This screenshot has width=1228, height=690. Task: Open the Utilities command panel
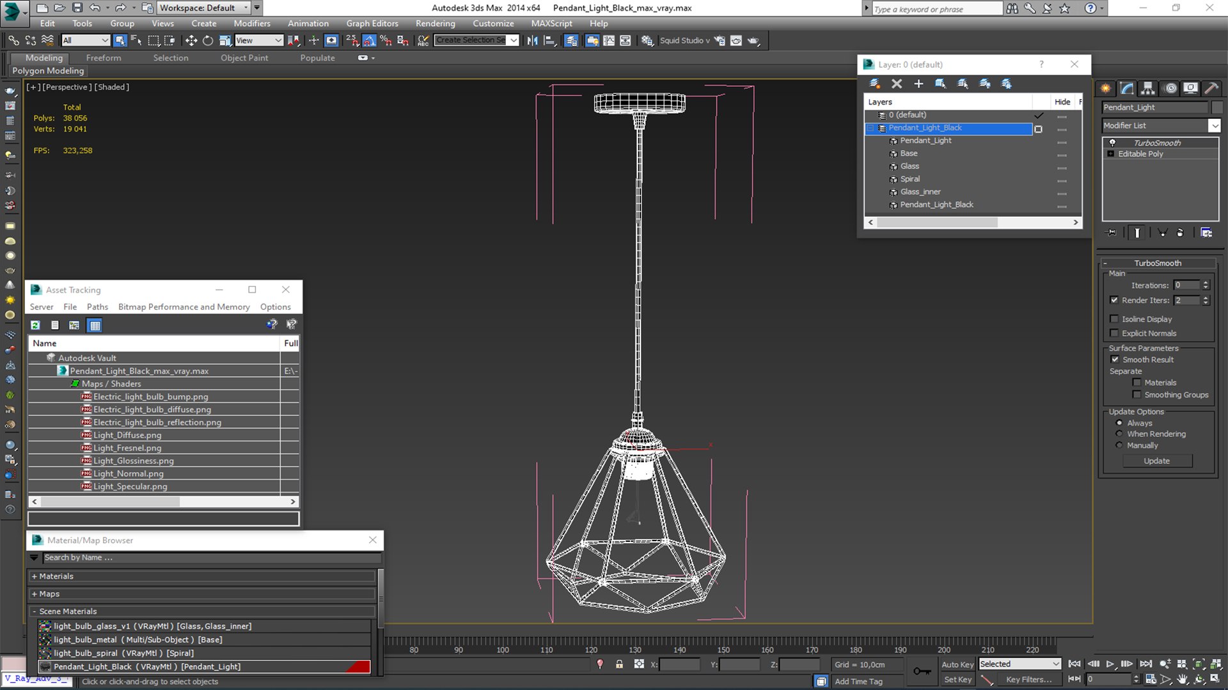coord(1211,88)
